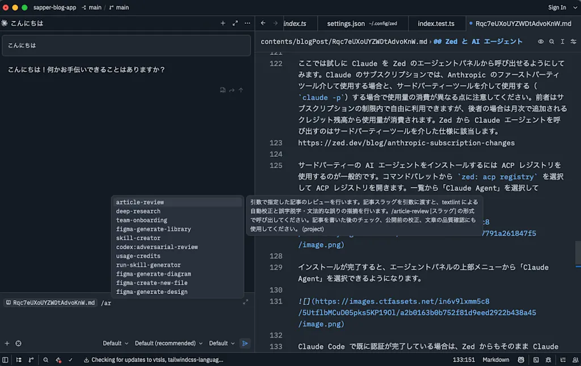Click Checking for updates status message
581x366 pixels.
[153, 360]
